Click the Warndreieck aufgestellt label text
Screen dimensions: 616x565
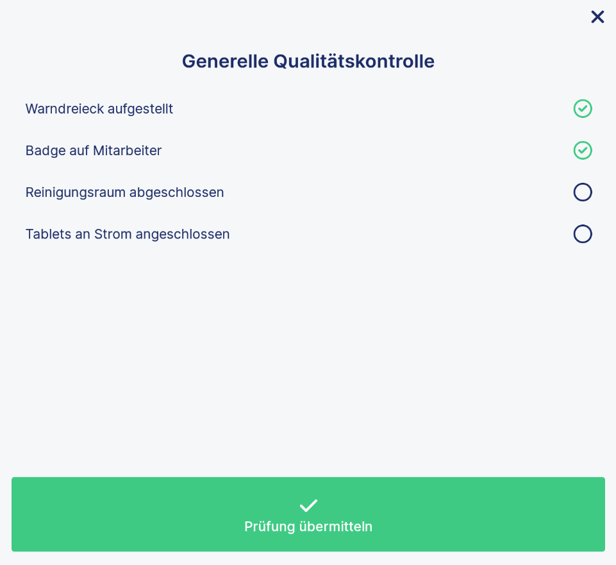coord(99,109)
